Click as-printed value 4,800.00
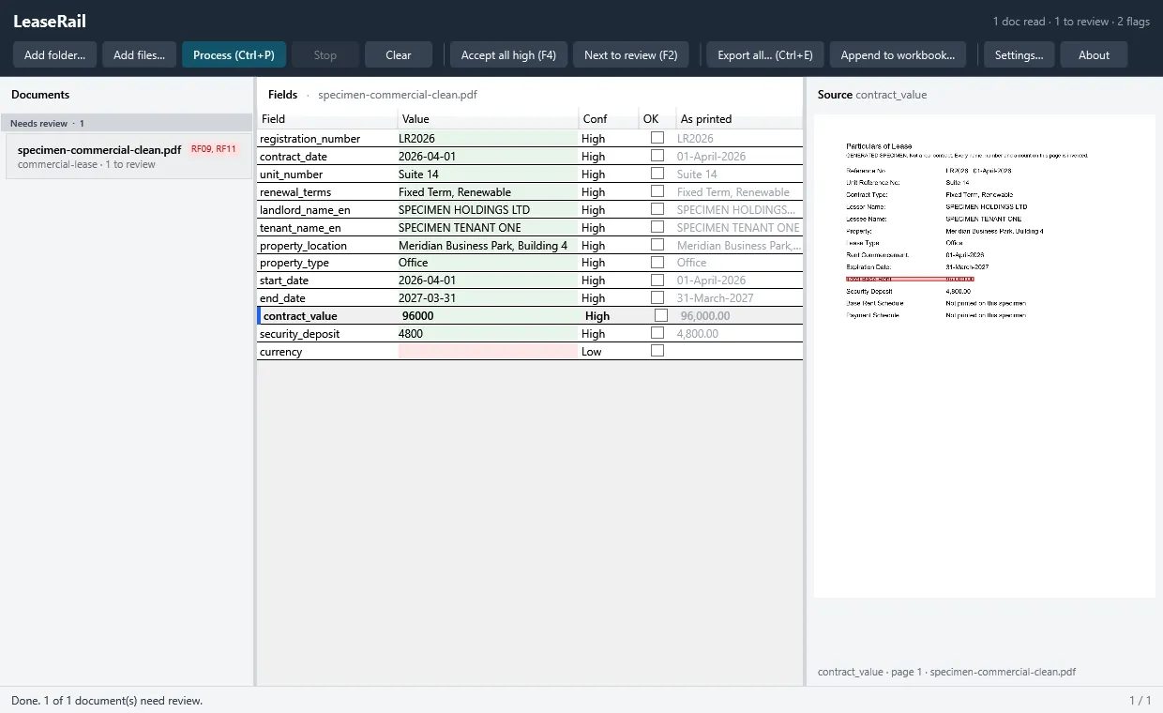This screenshot has width=1163, height=713. pyautogui.click(x=698, y=333)
